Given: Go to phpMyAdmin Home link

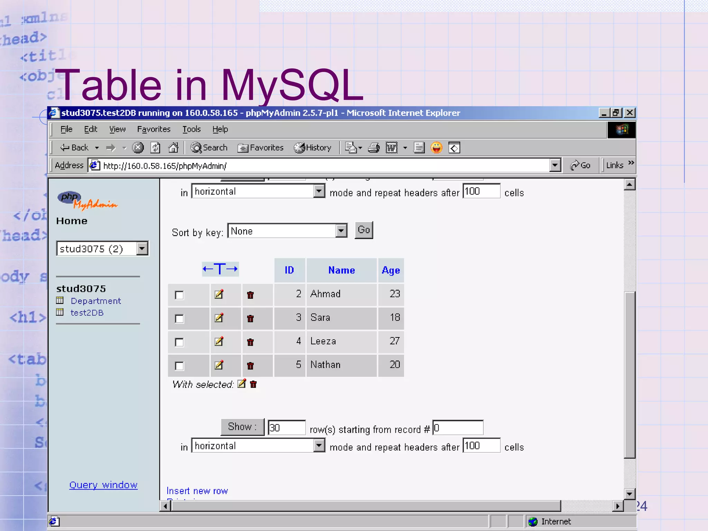Looking at the screenshot, I should point(72,221).
